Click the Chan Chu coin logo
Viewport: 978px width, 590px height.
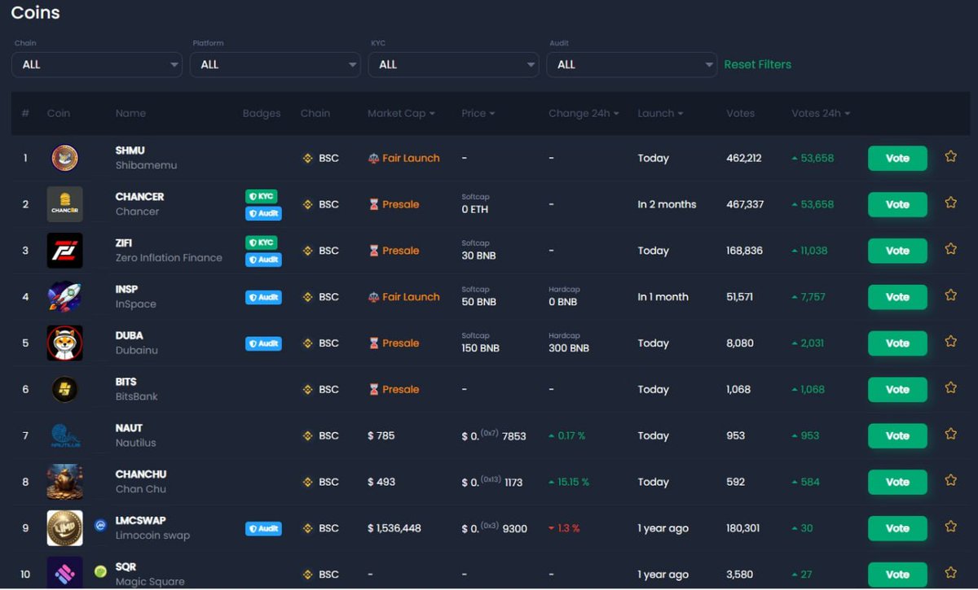tap(64, 482)
